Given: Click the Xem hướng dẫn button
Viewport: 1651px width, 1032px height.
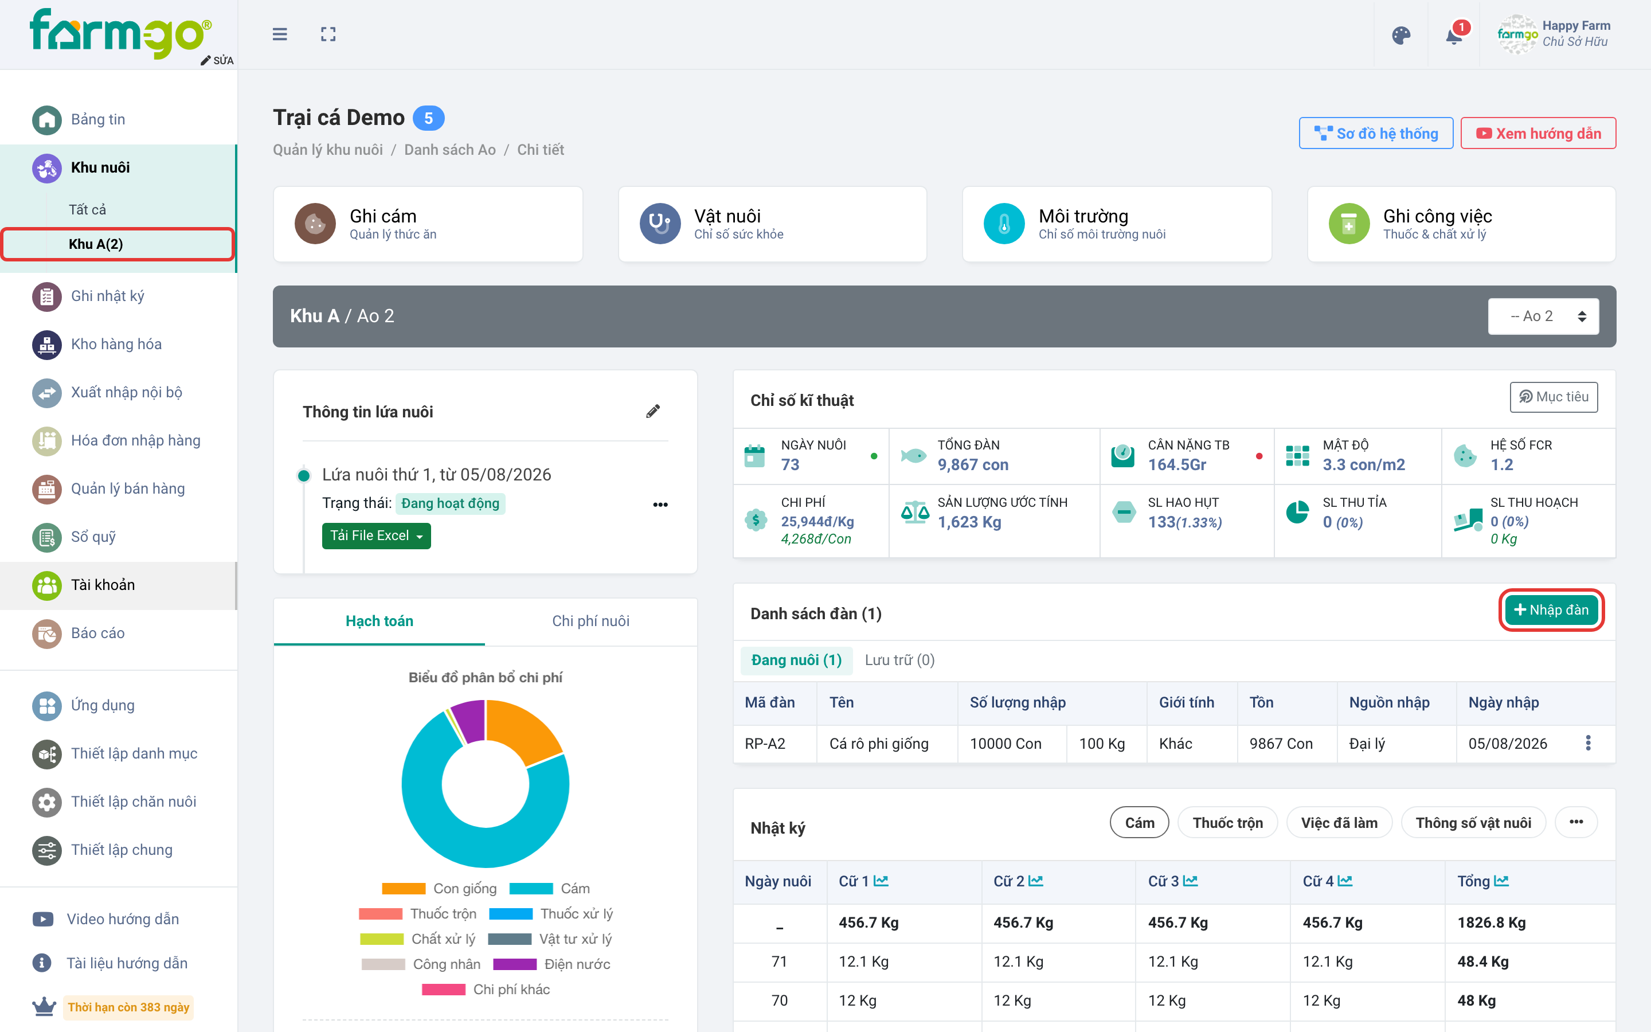Looking at the screenshot, I should [x=1537, y=133].
